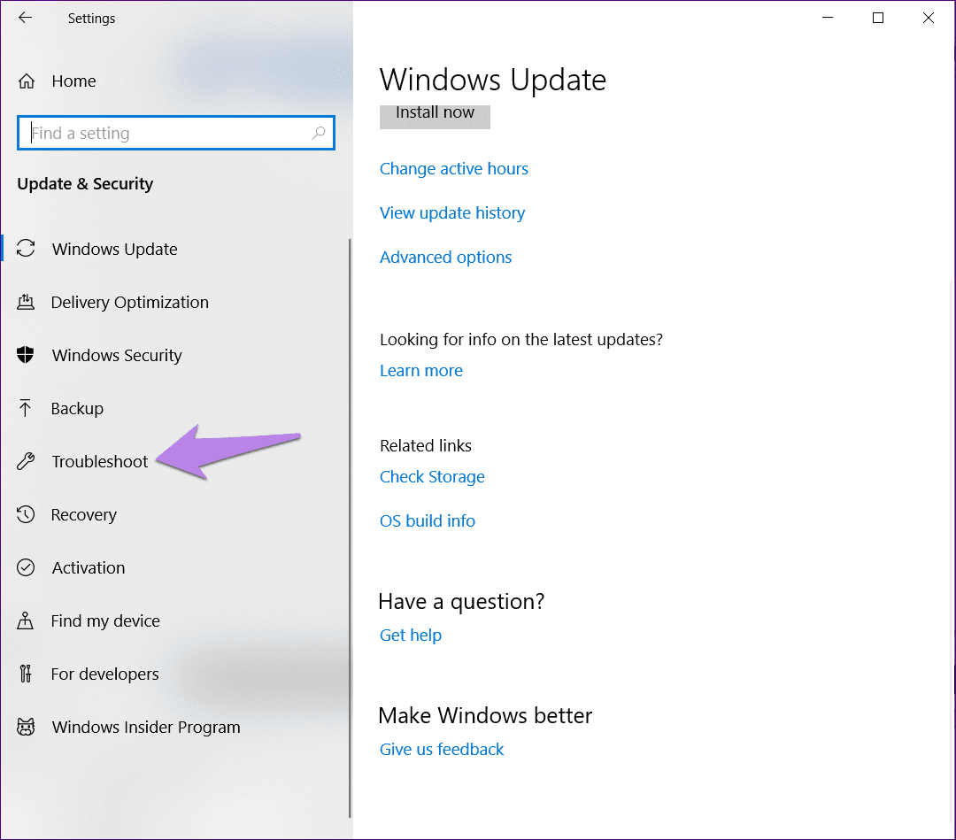
Task: Open Change active hours link
Action: (453, 169)
